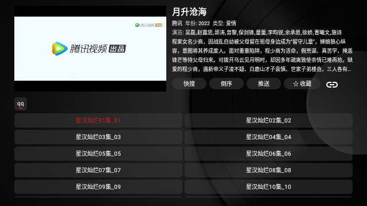The width and height of the screenshot is (367, 206).
Task: Select the qq source tab
Action: (x=21, y=104)
